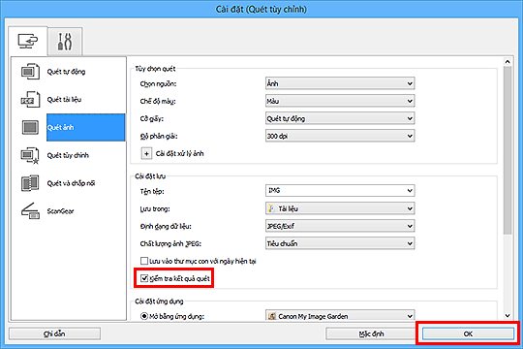Click the Quét tự động icon

click(x=30, y=71)
